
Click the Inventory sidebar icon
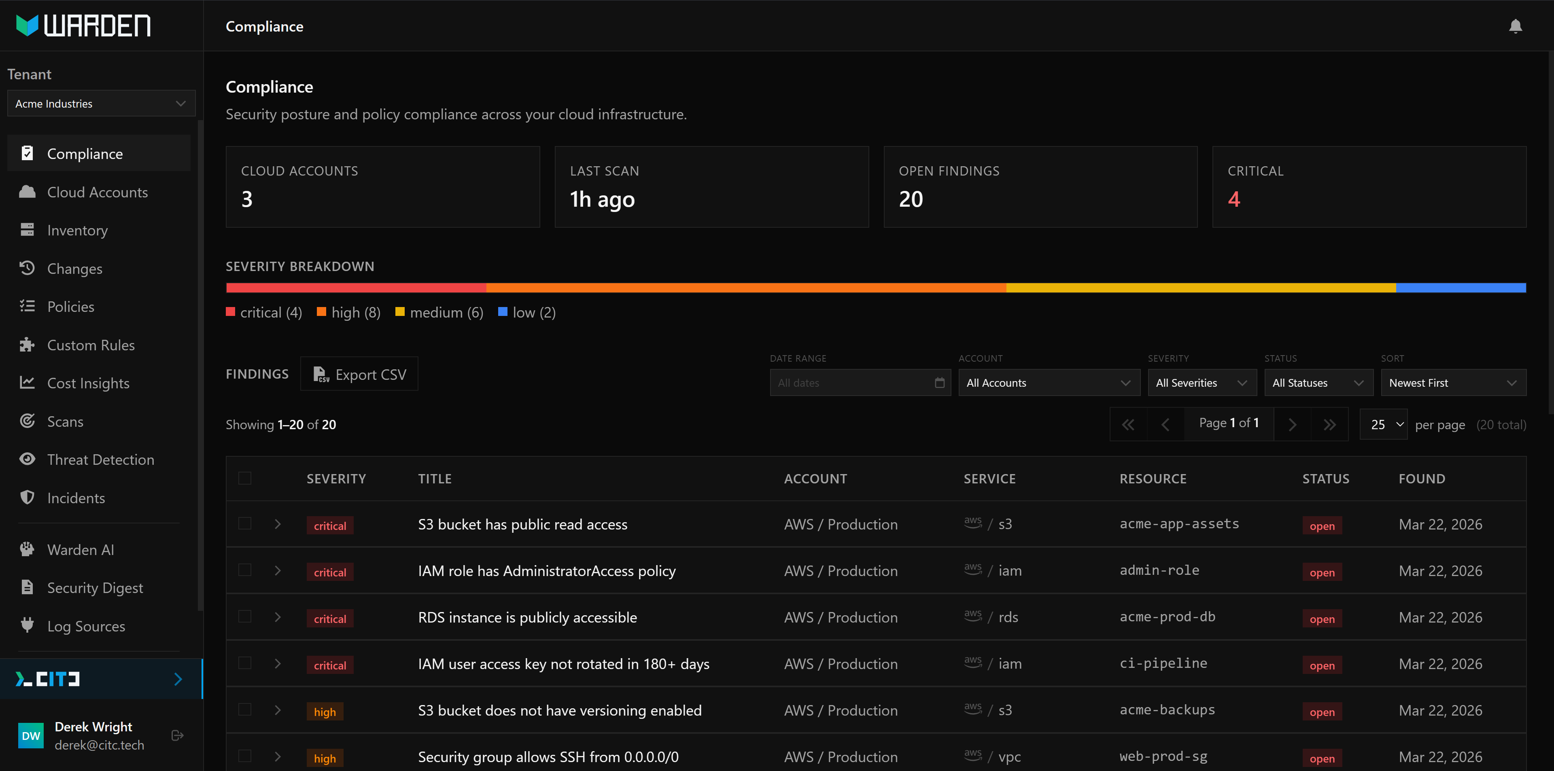pyautogui.click(x=28, y=230)
